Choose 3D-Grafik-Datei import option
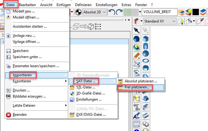This screenshot has height=131, width=208. coord(93,93)
